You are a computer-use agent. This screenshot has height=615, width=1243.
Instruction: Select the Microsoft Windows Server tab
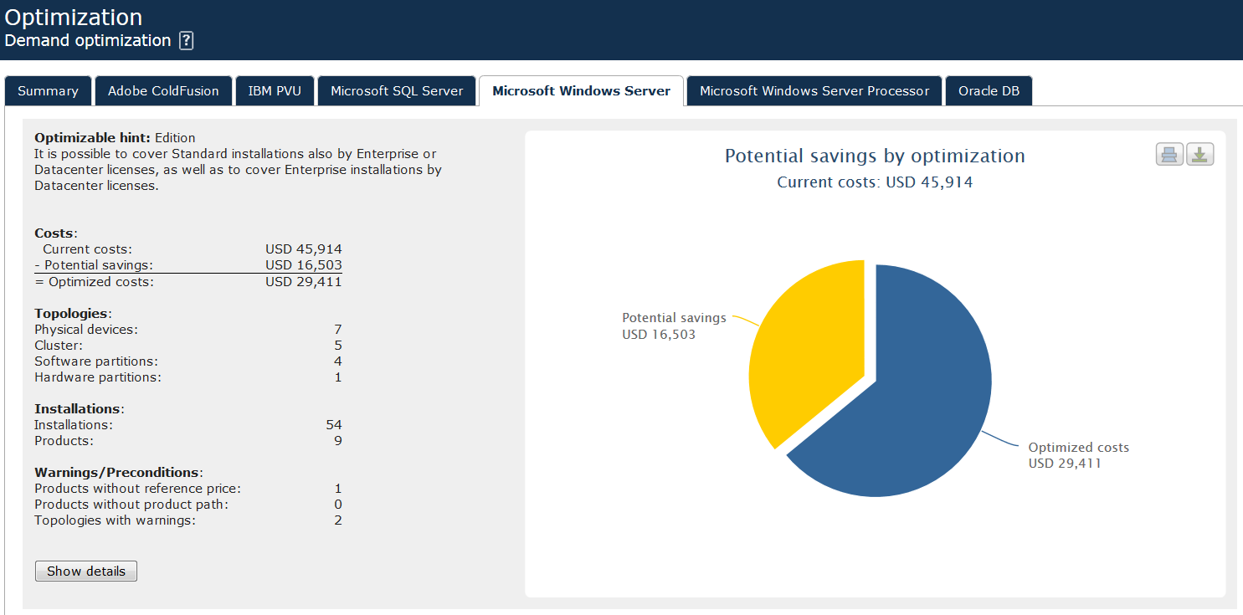(x=581, y=91)
